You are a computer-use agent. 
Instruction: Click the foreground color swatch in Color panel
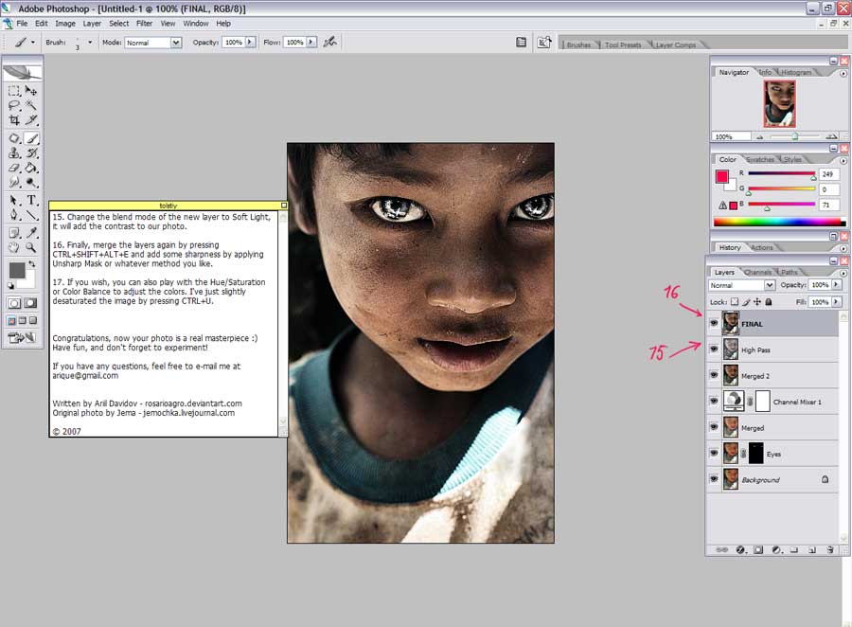[722, 176]
